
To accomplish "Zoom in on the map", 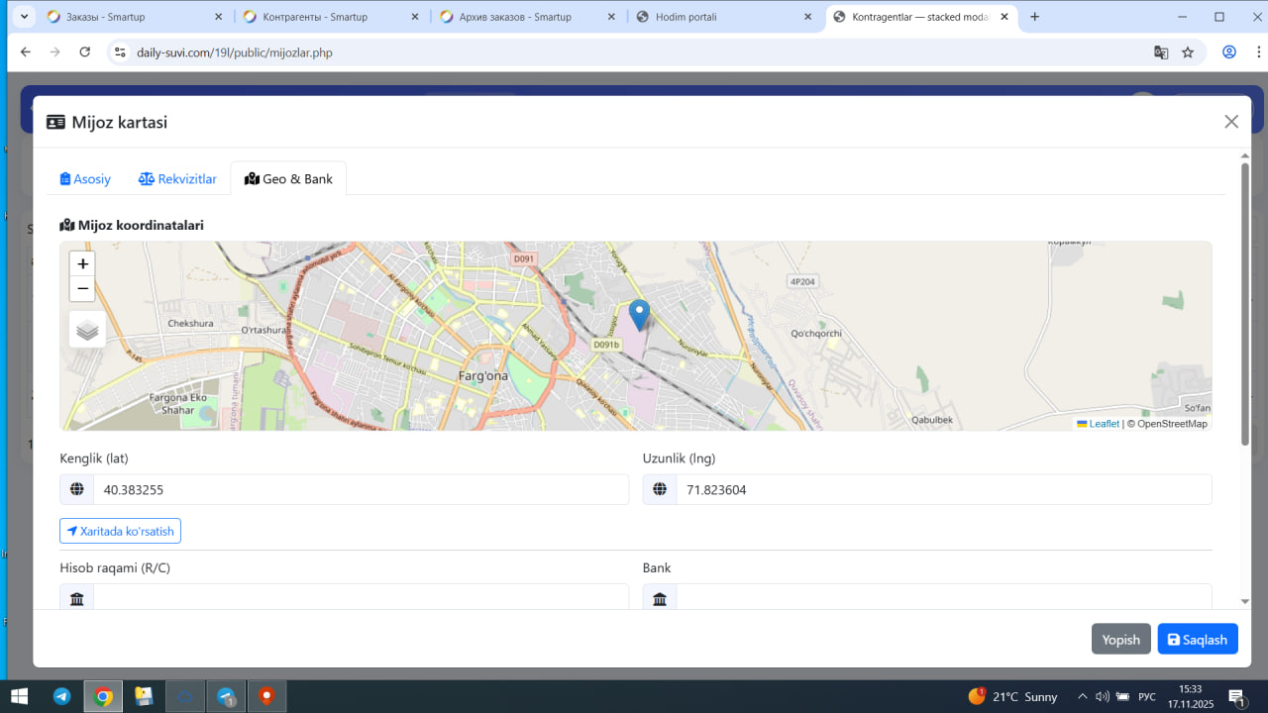I will [82, 263].
